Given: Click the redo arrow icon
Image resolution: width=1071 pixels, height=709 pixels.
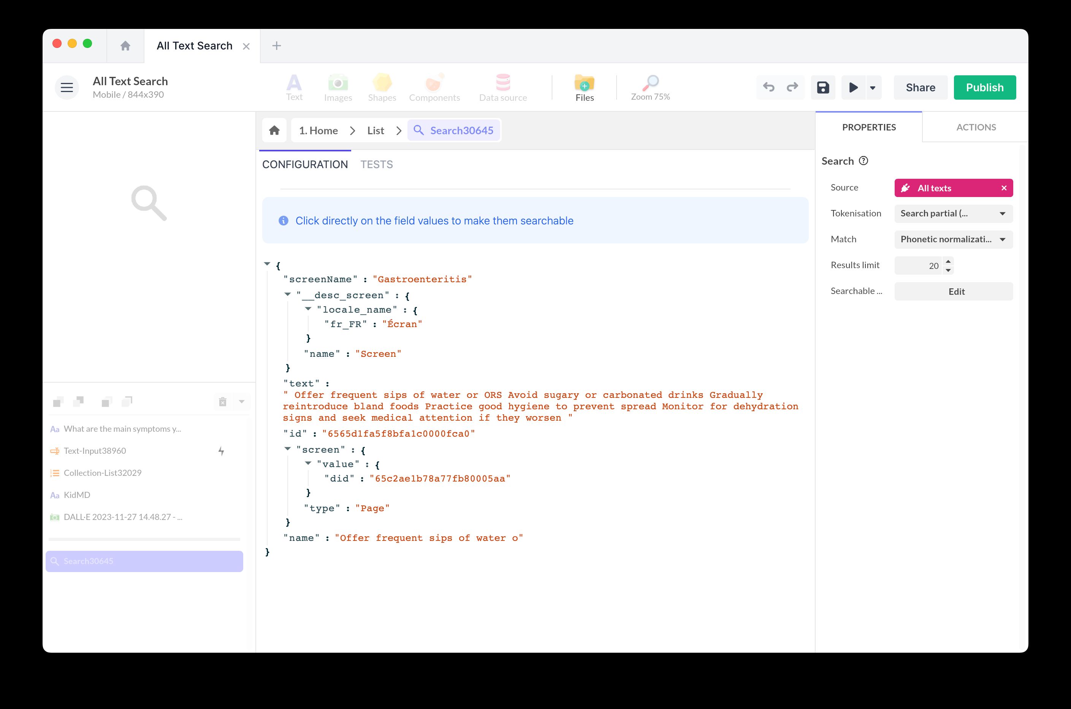Looking at the screenshot, I should point(792,87).
